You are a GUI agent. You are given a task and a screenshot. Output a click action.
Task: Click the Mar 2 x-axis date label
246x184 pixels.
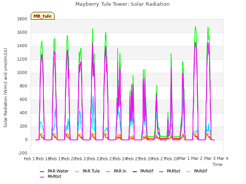[197, 158]
